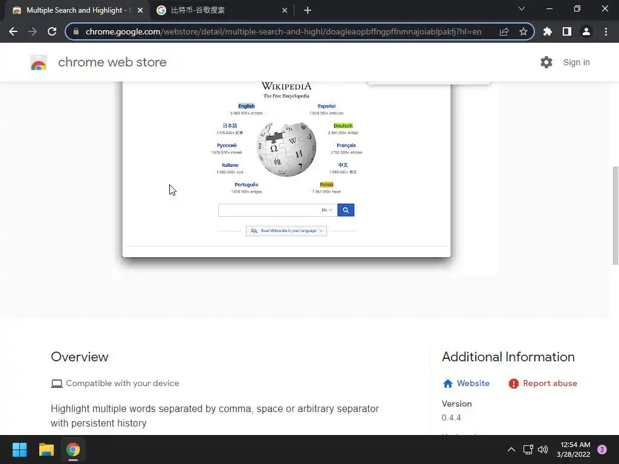The image size is (619, 464).
Task: Click the laptop compatibility icon
Action: click(57, 384)
